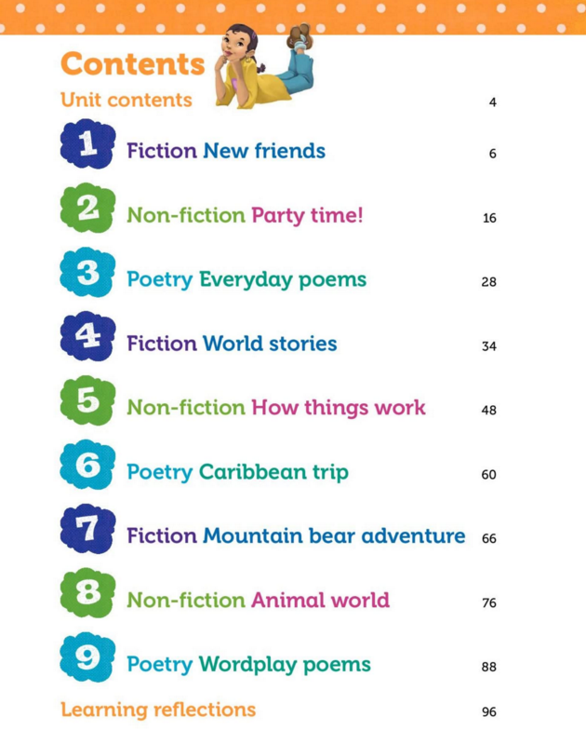This screenshot has height=744, width=586.
Task: Click the Unit contents heading
Action: (x=127, y=101)
